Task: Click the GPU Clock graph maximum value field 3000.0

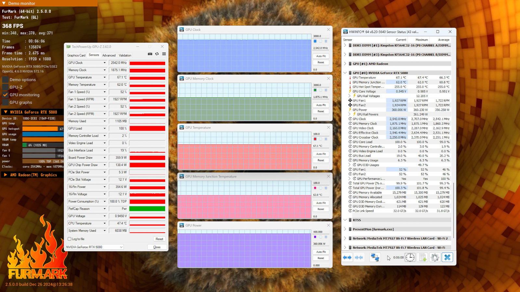Action: pyautogui.click(x=321, y=36)
